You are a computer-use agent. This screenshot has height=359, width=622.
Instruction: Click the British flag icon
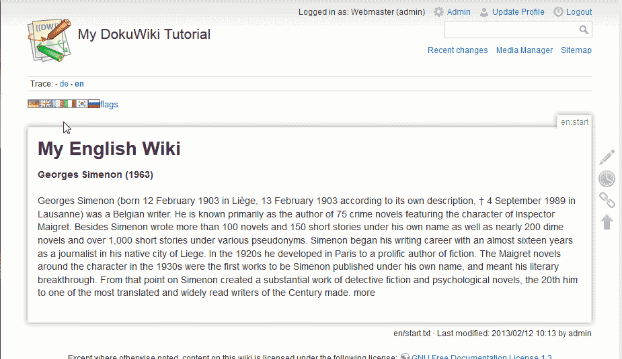coord(46,104)
